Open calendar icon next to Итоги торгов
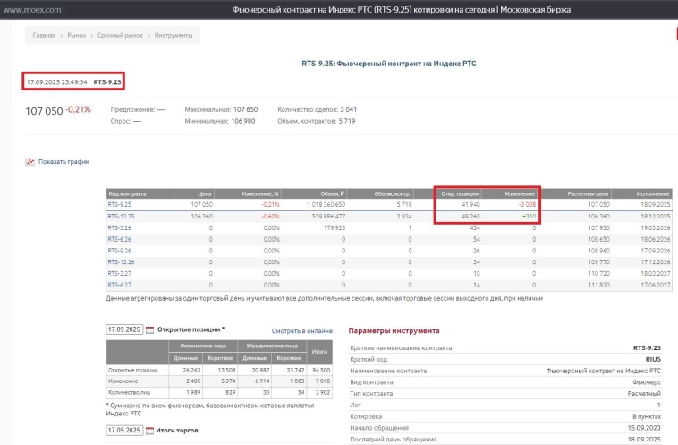Image resolution: width=678 pixels, height=445 pixels. tap(149, 431)
